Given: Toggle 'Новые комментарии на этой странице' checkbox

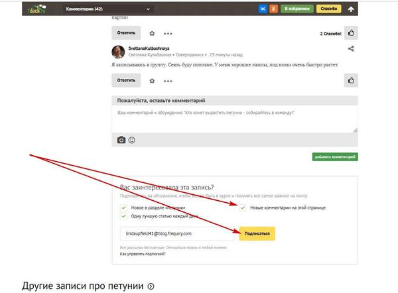Looking at the screenshot, I should tap(243, 207).
